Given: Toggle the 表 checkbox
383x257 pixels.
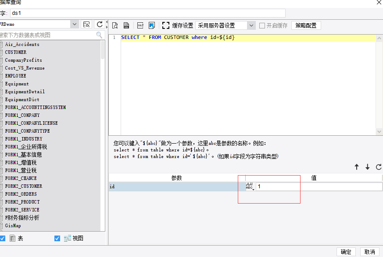Looking at the screenshot, I should coord(3,238).
